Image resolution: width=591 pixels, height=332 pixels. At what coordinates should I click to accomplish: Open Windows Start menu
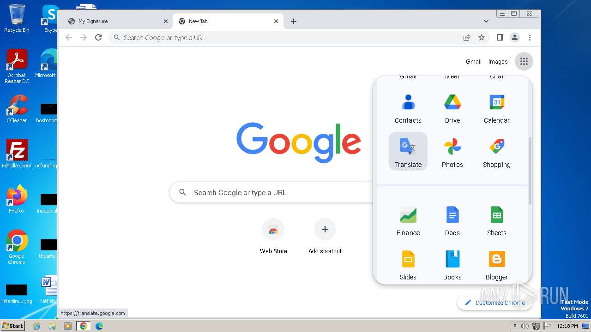click(13, 326)
